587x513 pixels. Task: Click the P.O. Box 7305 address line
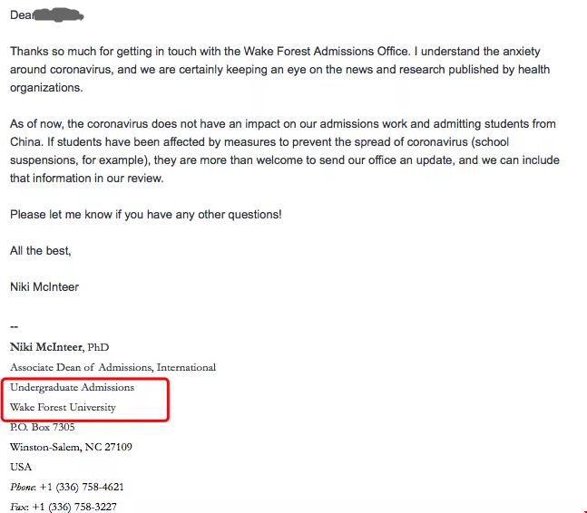(43, 427)
